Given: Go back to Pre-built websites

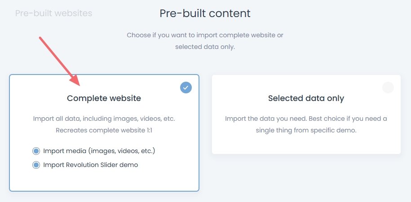Looking at the screenshot, I should click(x=53, y=13).
